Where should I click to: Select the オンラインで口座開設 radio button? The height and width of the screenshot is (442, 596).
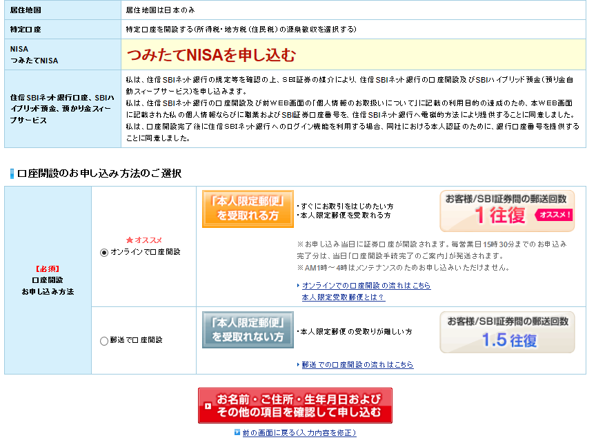click(x=104, y=252)
